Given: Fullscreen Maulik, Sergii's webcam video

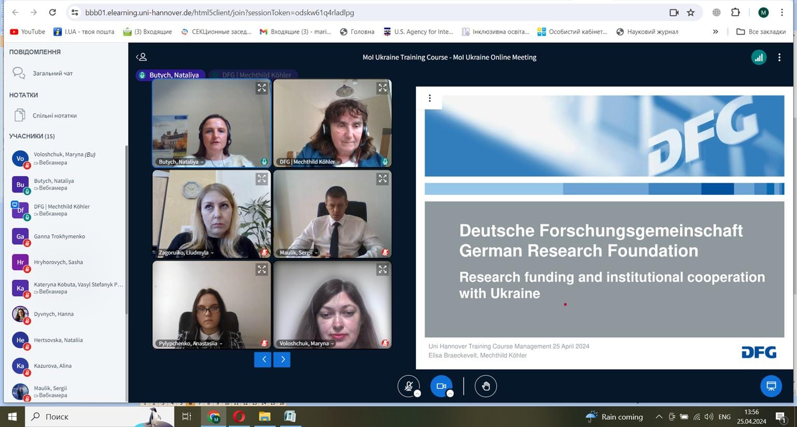Looking at the screenshot, I should click(x=383, y=179).
